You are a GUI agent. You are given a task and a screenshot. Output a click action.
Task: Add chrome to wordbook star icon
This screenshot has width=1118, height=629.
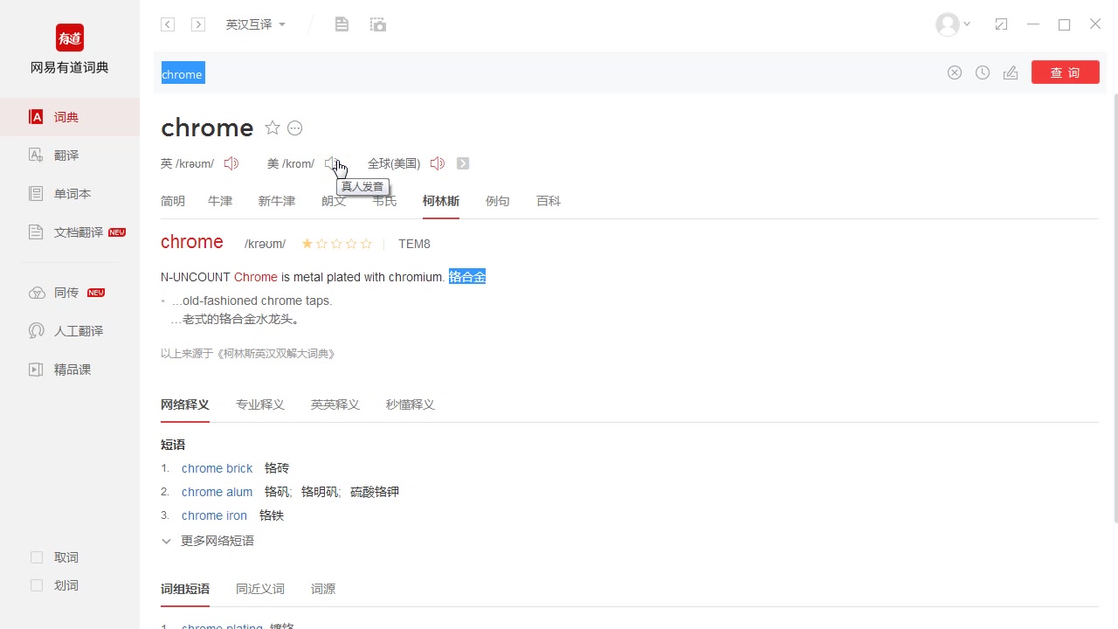(x=273, y=128)
